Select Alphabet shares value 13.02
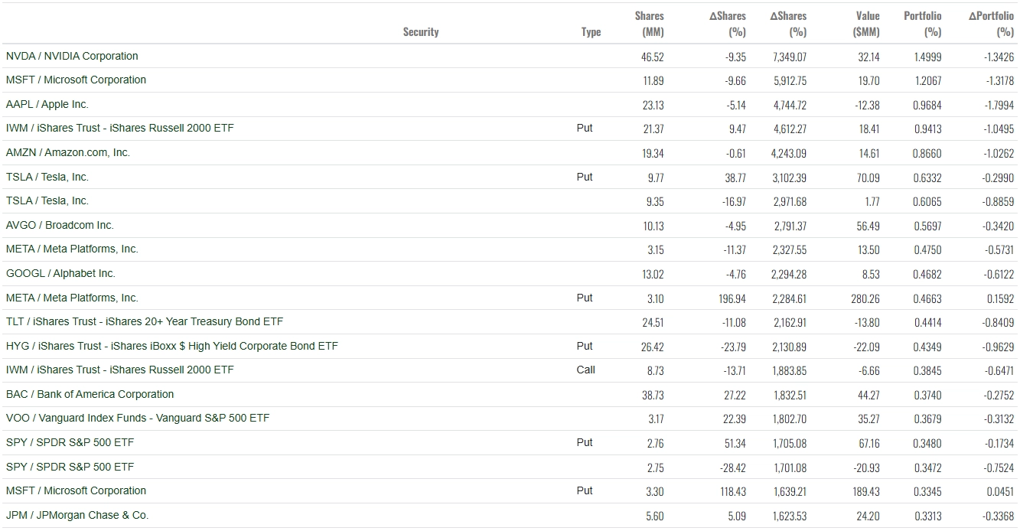The height and width of the screenshot is (531, 1020). coord(653,274)
